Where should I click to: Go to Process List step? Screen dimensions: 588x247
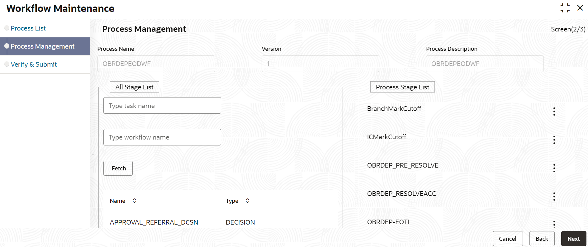(28, 28)
